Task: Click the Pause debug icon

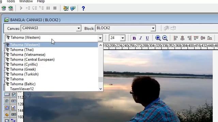Action: pos(48,8)
